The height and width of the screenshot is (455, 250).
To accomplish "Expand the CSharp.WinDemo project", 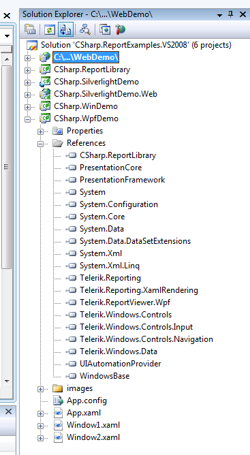I will [27, 107].
